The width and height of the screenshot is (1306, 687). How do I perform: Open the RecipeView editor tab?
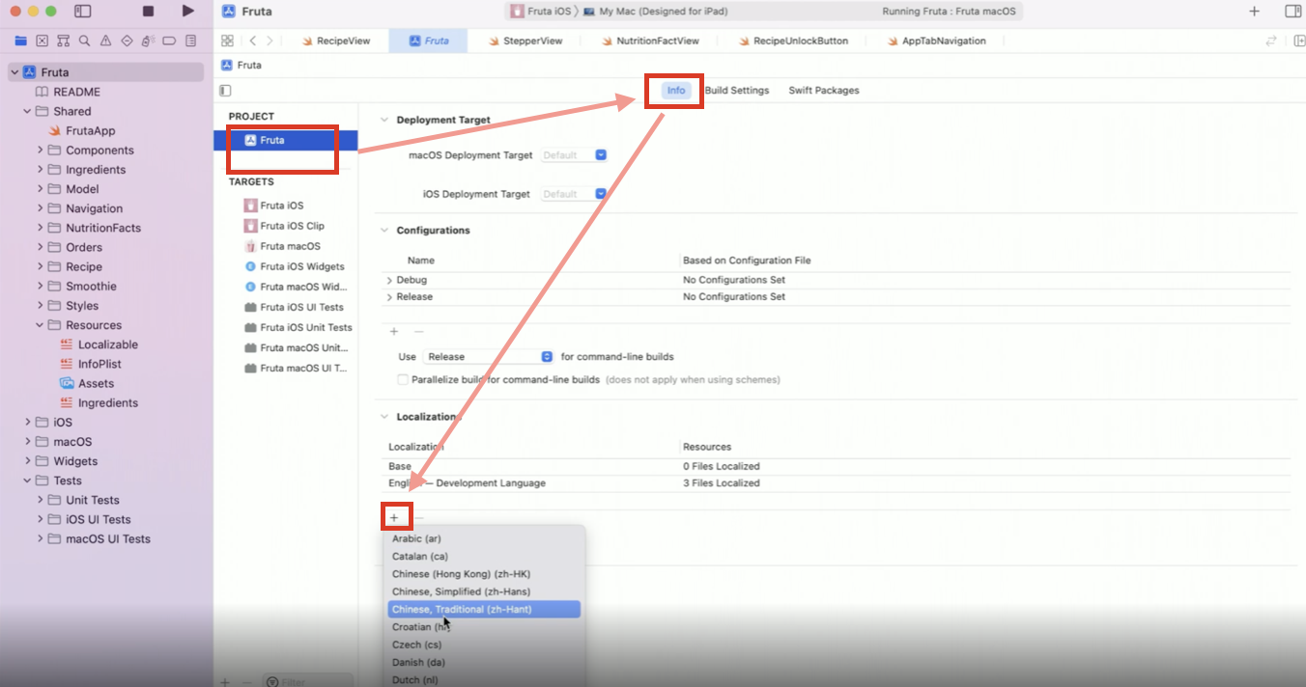point(336,41)
